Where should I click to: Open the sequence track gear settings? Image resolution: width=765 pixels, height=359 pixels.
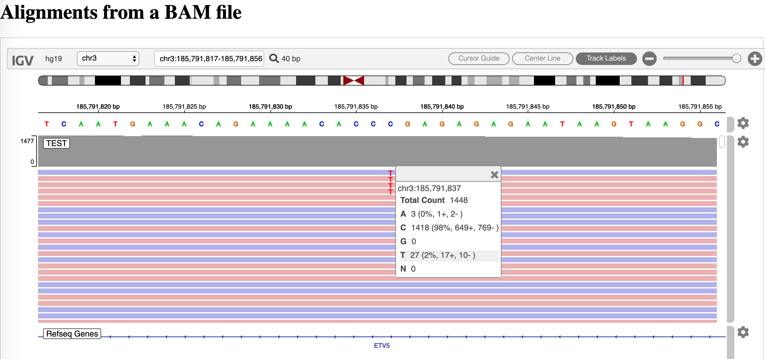pyautogui.click(x=743, y=123)
